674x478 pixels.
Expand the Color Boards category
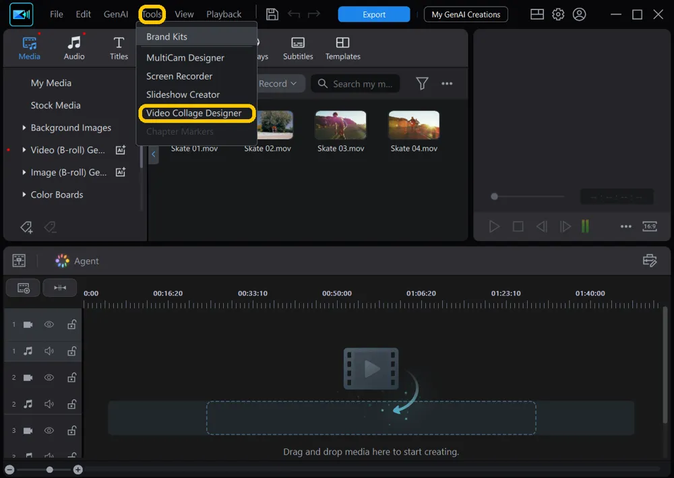click(x=24, y=195)
